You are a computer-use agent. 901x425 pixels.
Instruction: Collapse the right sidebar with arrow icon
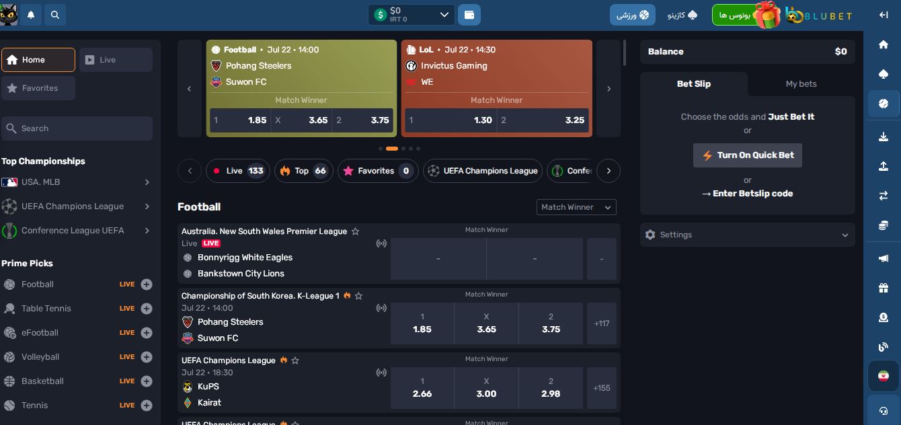(x=884, y=15)
